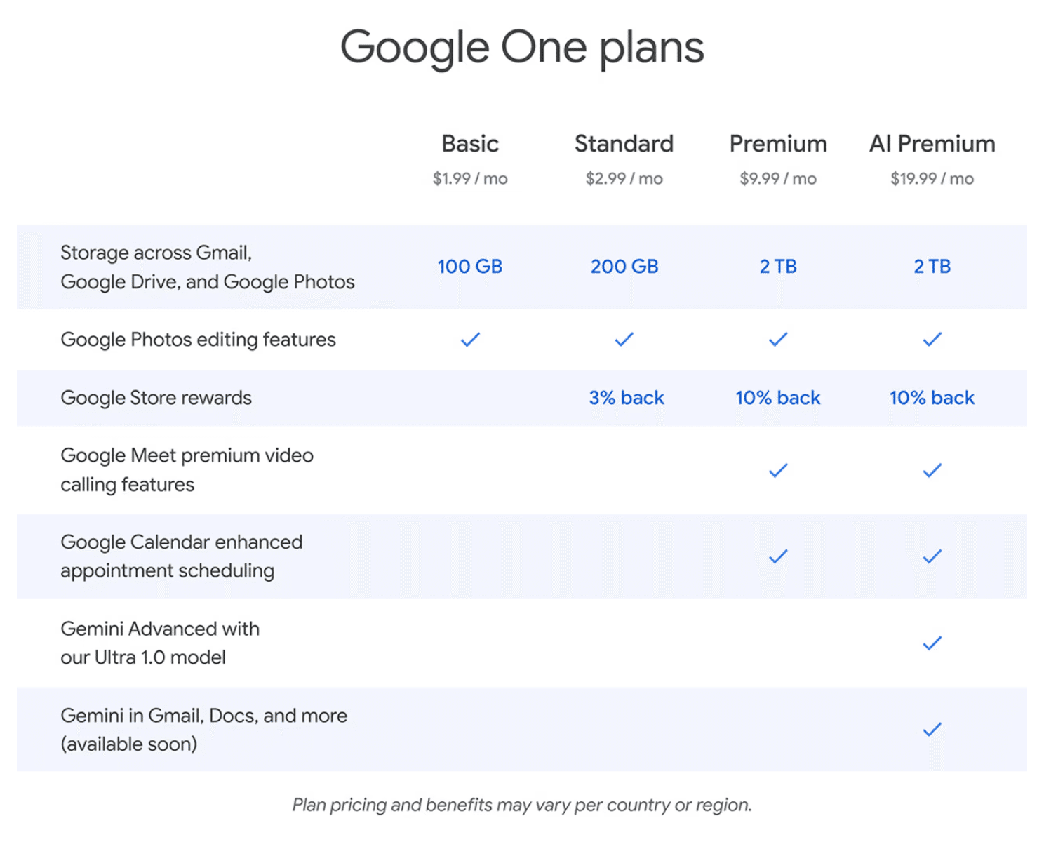This screenshot has width=1051, height=842.
Task: Click the $19.99 / mo price
Action: pyautogui.click(x=932, y=179)
